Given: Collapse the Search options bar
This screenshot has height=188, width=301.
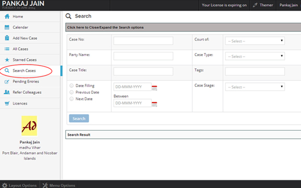Looking at the screenshot, I should [x=183, y=27].
